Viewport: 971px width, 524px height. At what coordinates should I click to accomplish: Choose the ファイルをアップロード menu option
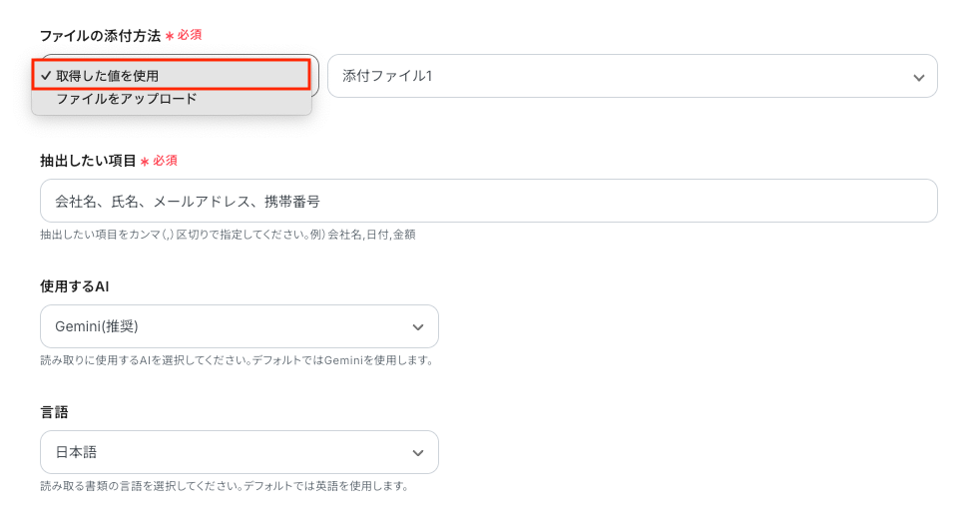(x=127, y=100)
